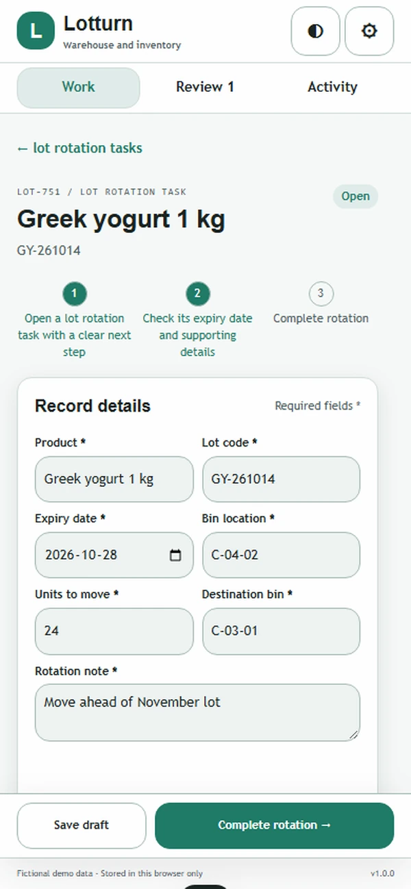Focus the Expiry date field
Viewport: 411px width, 889px height.
click(x=114, y=555)
